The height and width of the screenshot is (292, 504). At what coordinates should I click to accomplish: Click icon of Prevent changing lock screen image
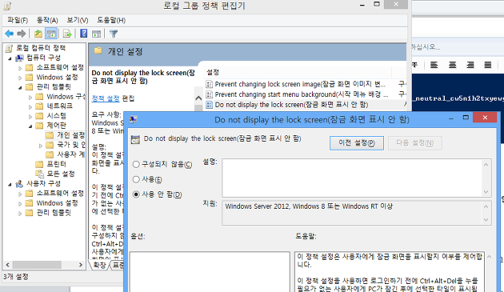click(210, 84)
